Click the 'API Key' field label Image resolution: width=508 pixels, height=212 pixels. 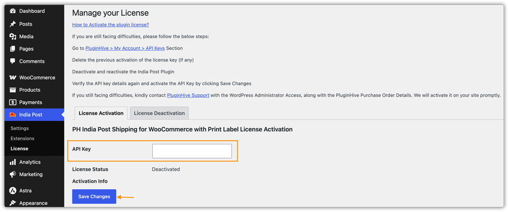point(82,149)
